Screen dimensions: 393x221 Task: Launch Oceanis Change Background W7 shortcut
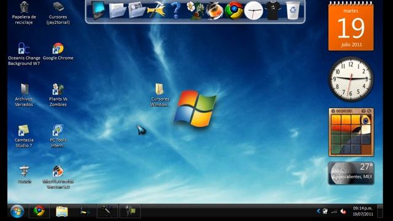tap(24, 54)
